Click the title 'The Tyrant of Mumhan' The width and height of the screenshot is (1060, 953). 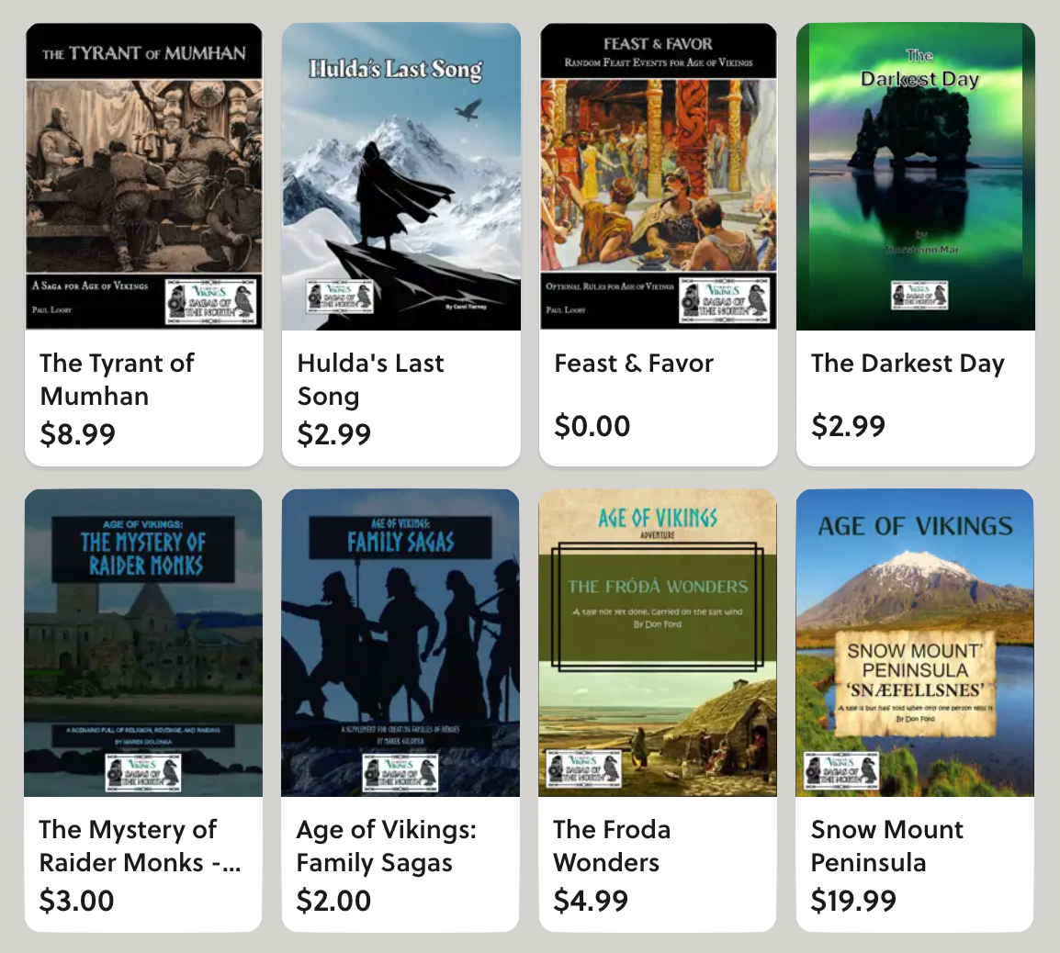pyautogui.click(x=117, y=379)
